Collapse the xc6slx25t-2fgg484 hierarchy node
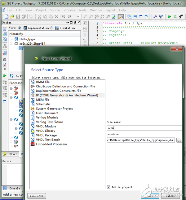The width and height of the screenshot is (186, 200). point(11,44)
